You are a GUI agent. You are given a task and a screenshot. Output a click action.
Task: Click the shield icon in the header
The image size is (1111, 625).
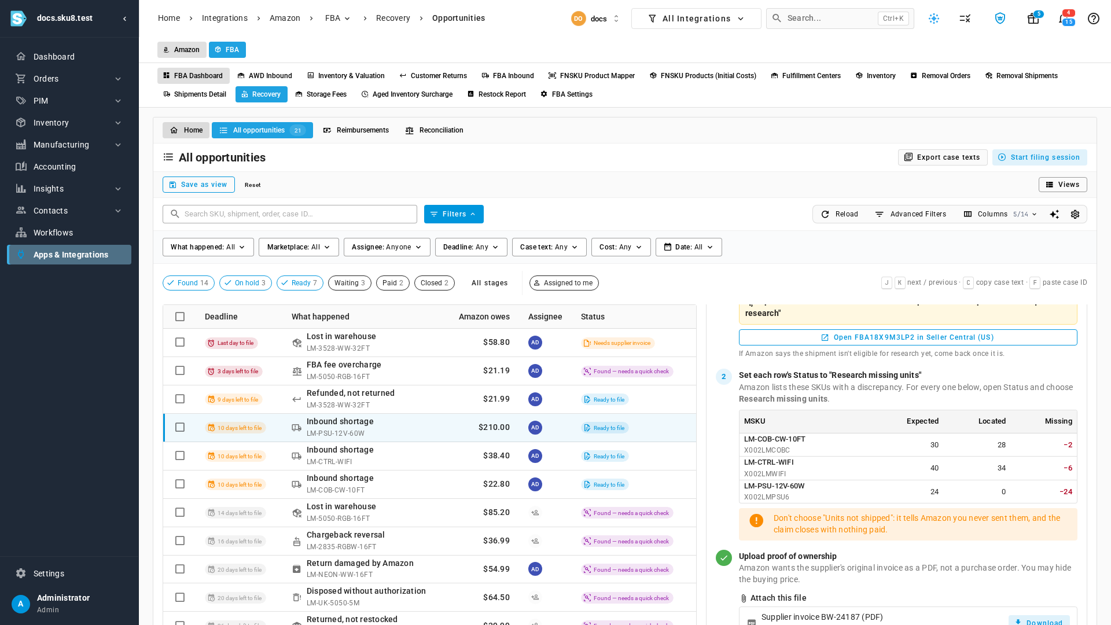(1000, 19)
